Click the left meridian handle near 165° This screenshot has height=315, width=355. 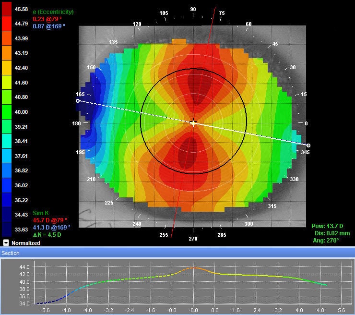78,101
